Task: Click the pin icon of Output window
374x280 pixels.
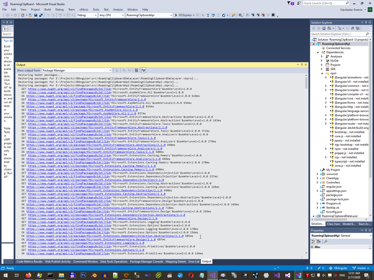Action: [302, 65]
